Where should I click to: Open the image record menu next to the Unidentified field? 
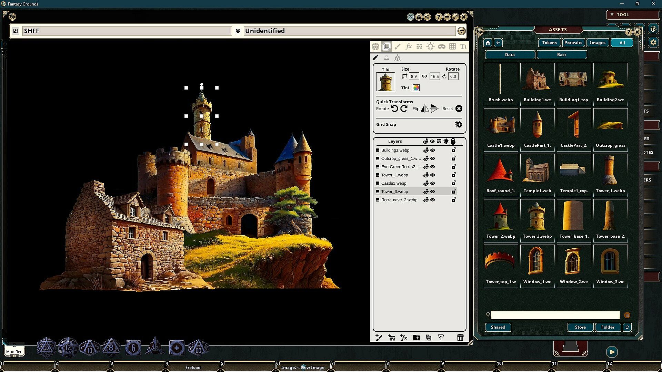pyautogui.click(x=461, y=31)
